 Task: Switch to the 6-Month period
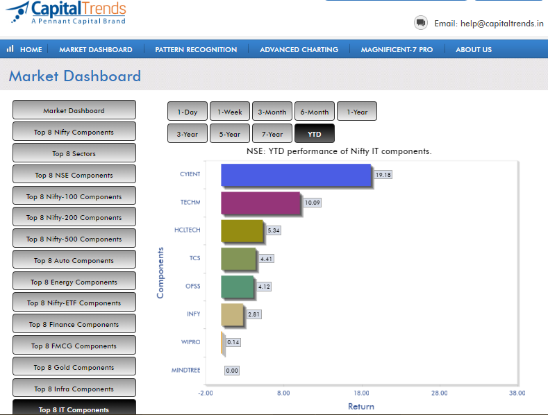[315, 112]
